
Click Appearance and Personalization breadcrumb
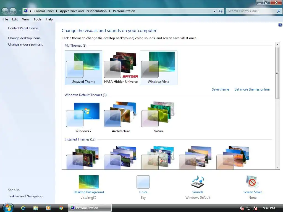tap(83, 11)
